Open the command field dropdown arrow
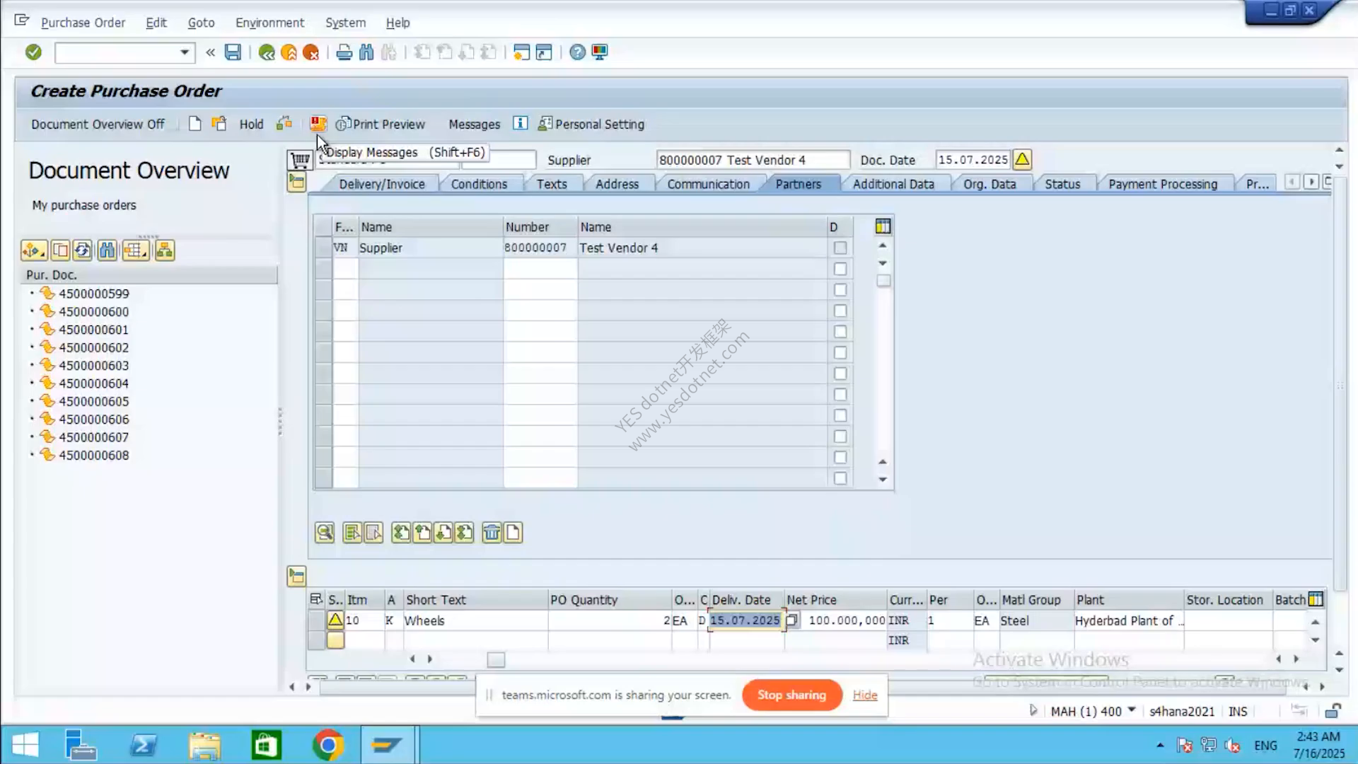The image size is (1358, 764). pos(185,52)
